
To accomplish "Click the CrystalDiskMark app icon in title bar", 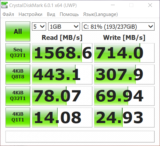I will pos(4,5).
